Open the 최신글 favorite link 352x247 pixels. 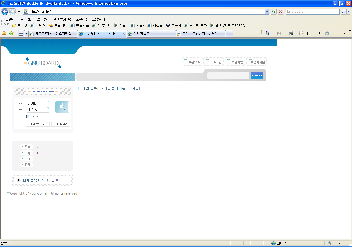click(x=155, y=25)
